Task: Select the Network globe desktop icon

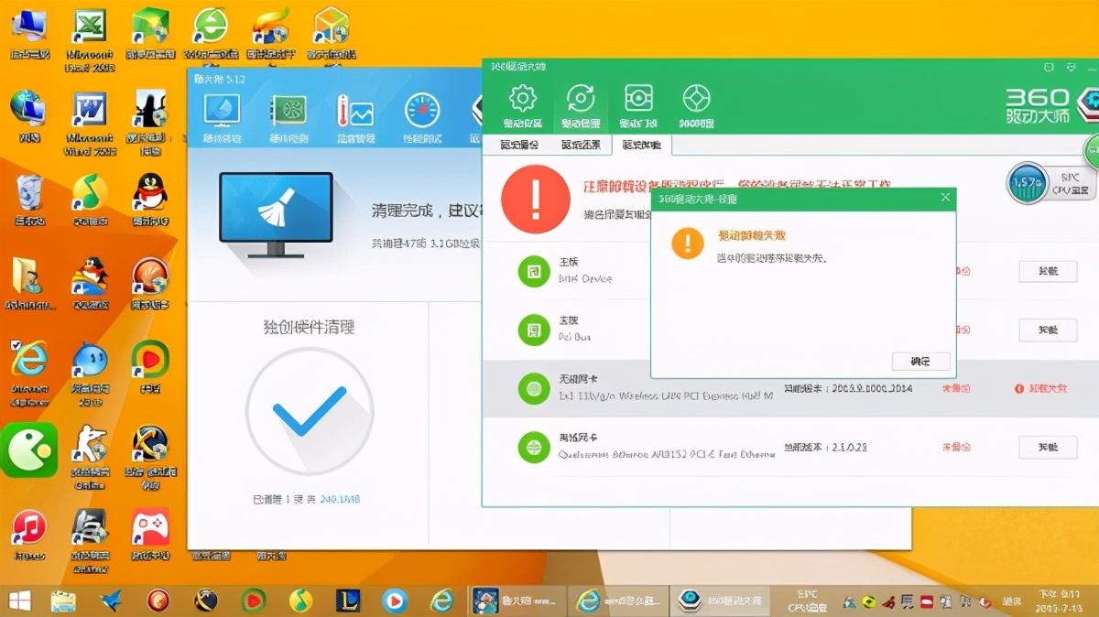Action: (x=29, y=117)
